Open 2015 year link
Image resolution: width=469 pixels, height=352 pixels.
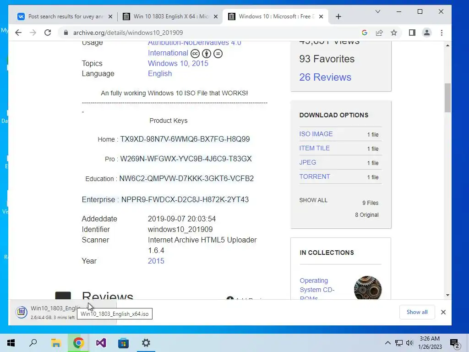(156, 261)
